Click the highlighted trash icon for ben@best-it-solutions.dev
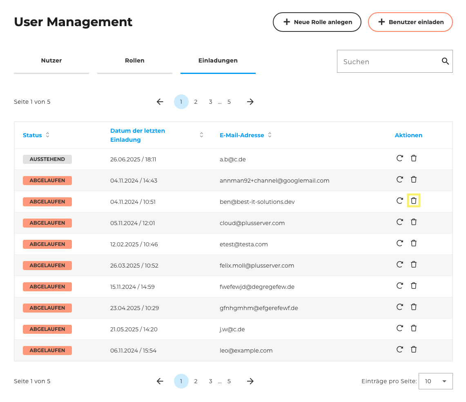This screenshot has width=466, height=402. coord(414,201)
